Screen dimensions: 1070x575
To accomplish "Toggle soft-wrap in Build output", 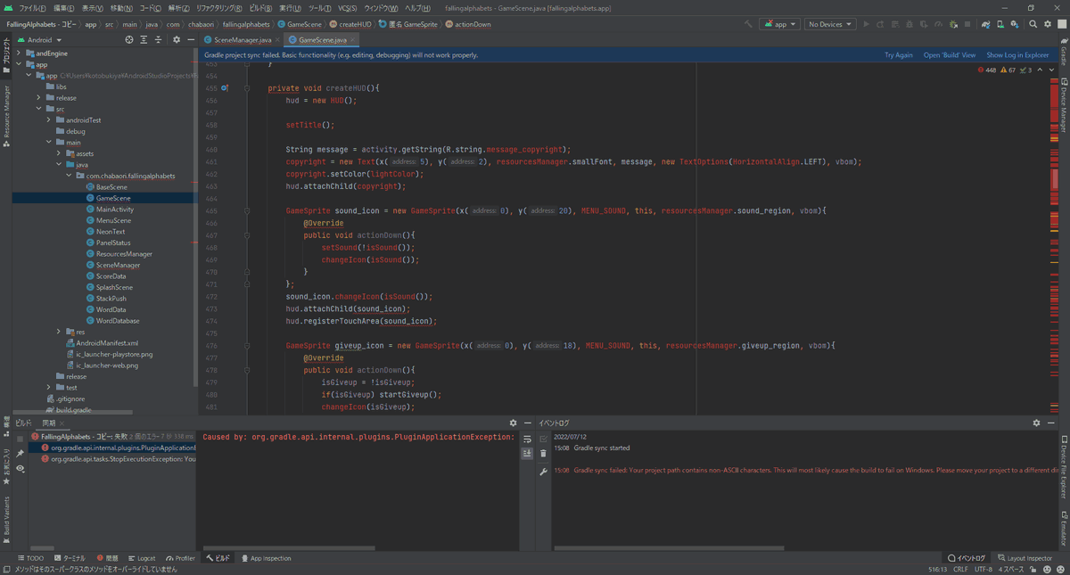I will [x=527, y=439].
